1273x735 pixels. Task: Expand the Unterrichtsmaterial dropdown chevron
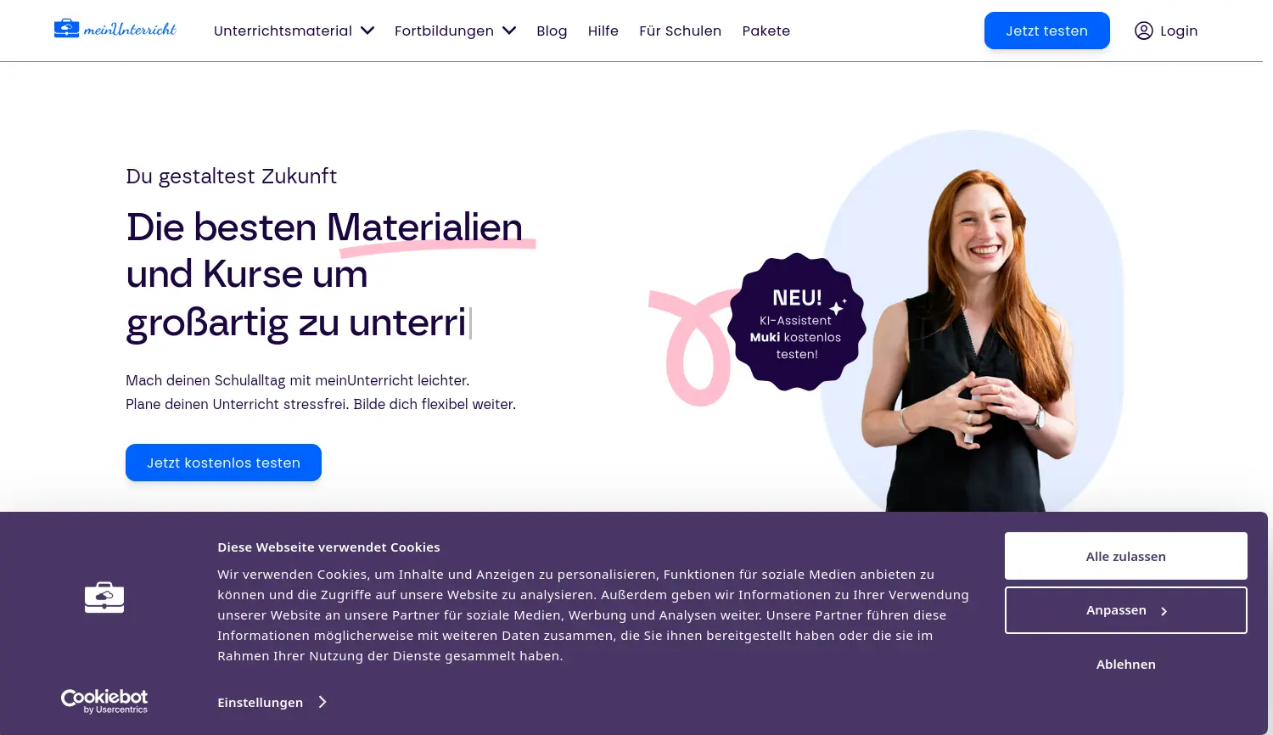[367, 31]
